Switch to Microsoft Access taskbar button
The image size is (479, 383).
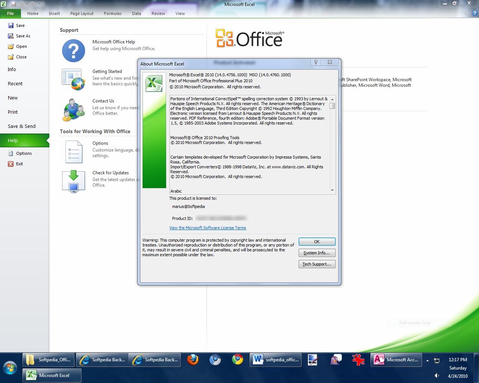[x=397, y=360]
